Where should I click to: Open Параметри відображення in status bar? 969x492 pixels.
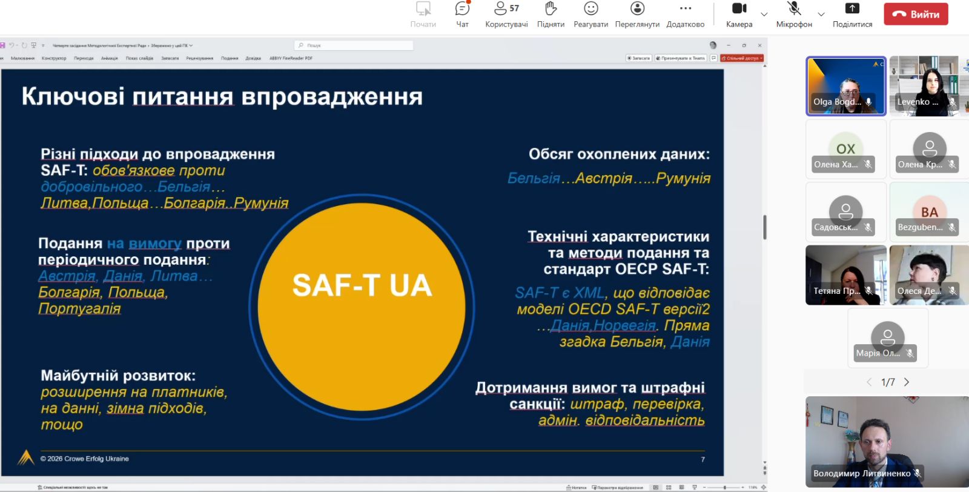click(x=617, y=487)
